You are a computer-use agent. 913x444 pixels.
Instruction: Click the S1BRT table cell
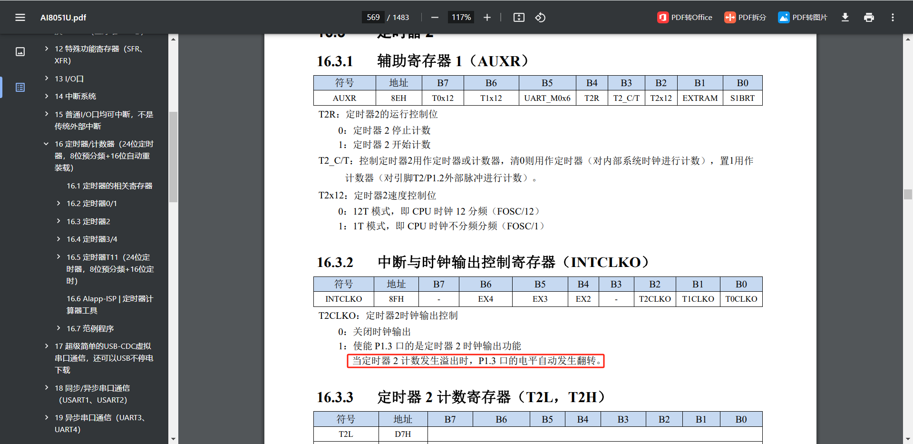pos(742,98)
